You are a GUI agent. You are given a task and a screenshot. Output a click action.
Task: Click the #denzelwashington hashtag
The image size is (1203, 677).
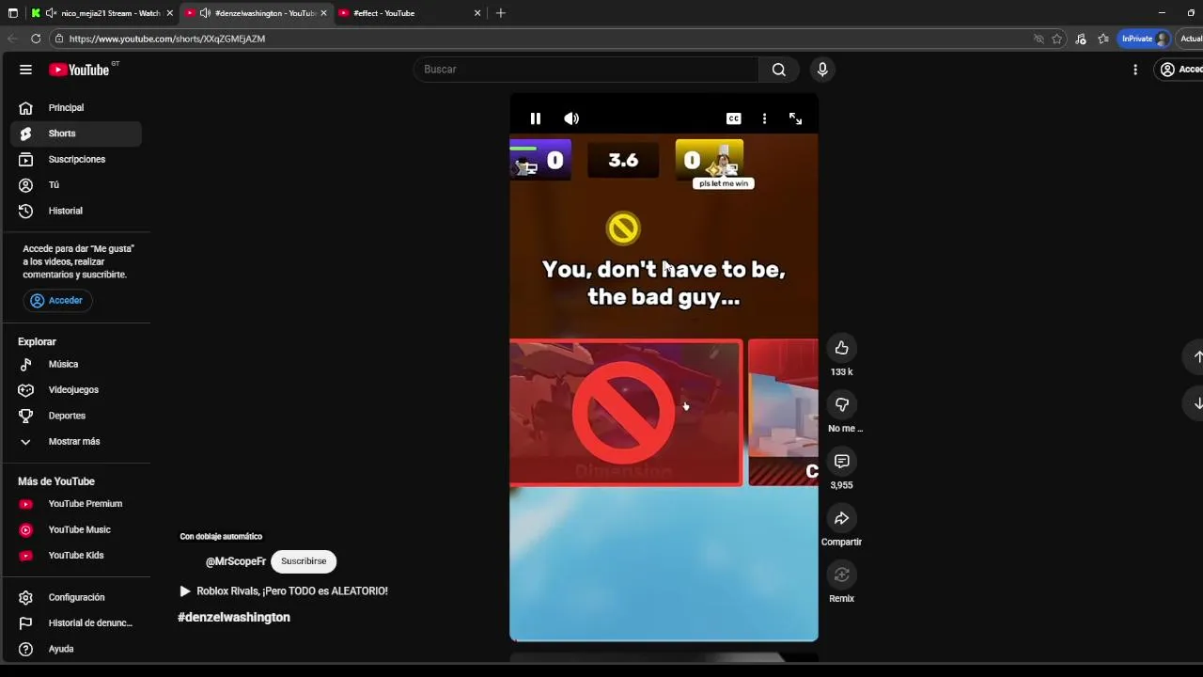pyautogui.click(x=234, y=618)
